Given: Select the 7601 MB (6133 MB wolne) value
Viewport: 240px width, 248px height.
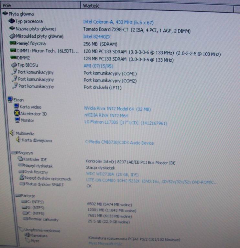Looking at the screenshot, I should point(110,216).
